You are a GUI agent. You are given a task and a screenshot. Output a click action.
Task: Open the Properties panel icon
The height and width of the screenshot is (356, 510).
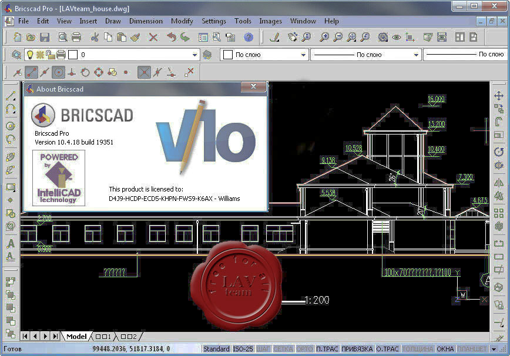click(203, 37)
